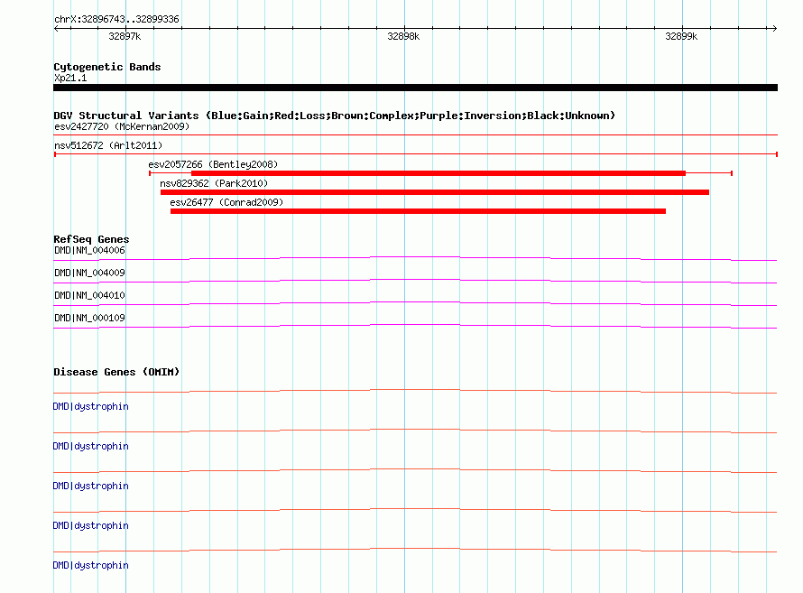This screenshot has width=803, height=593.
Task: Click the right arrow end of the ruler
Action: pyautogui.click(x=774, y=29)
